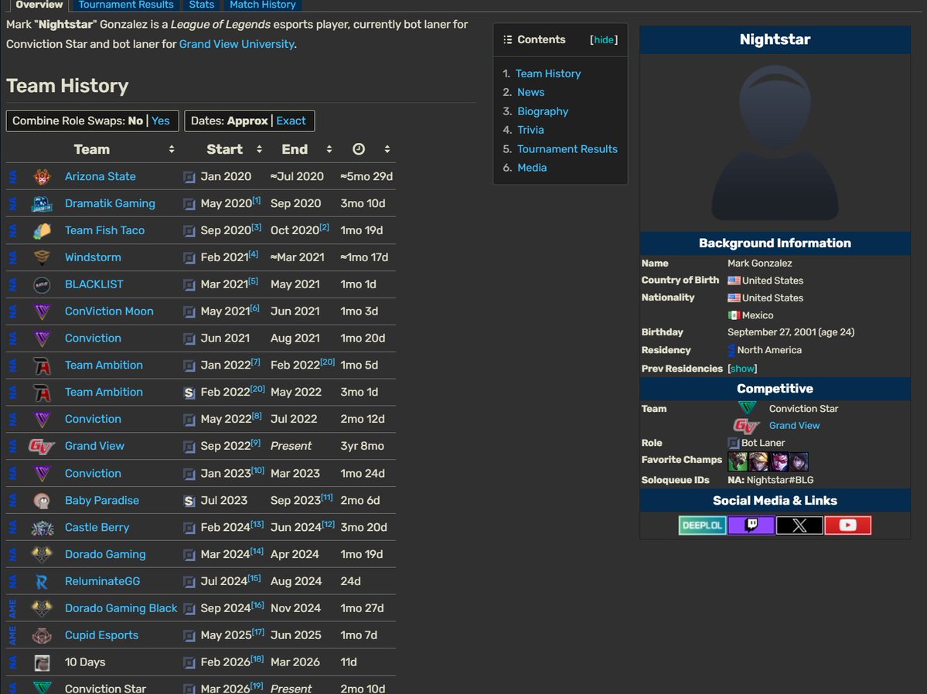Open reference 19 next to Mar 2026
The width and height of the screenshot is (927, 694).
pyautogui.click(x=257, y=685)
